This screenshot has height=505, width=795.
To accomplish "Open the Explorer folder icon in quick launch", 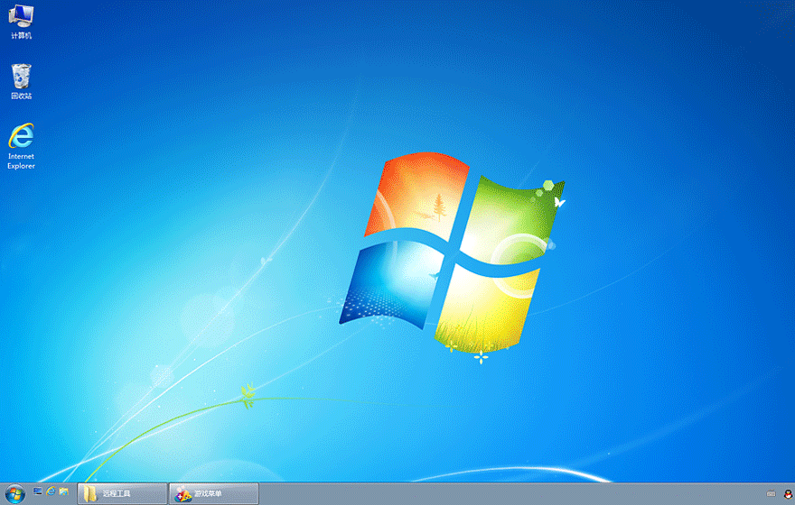I will pyautogui.click(x=64, y=491).
